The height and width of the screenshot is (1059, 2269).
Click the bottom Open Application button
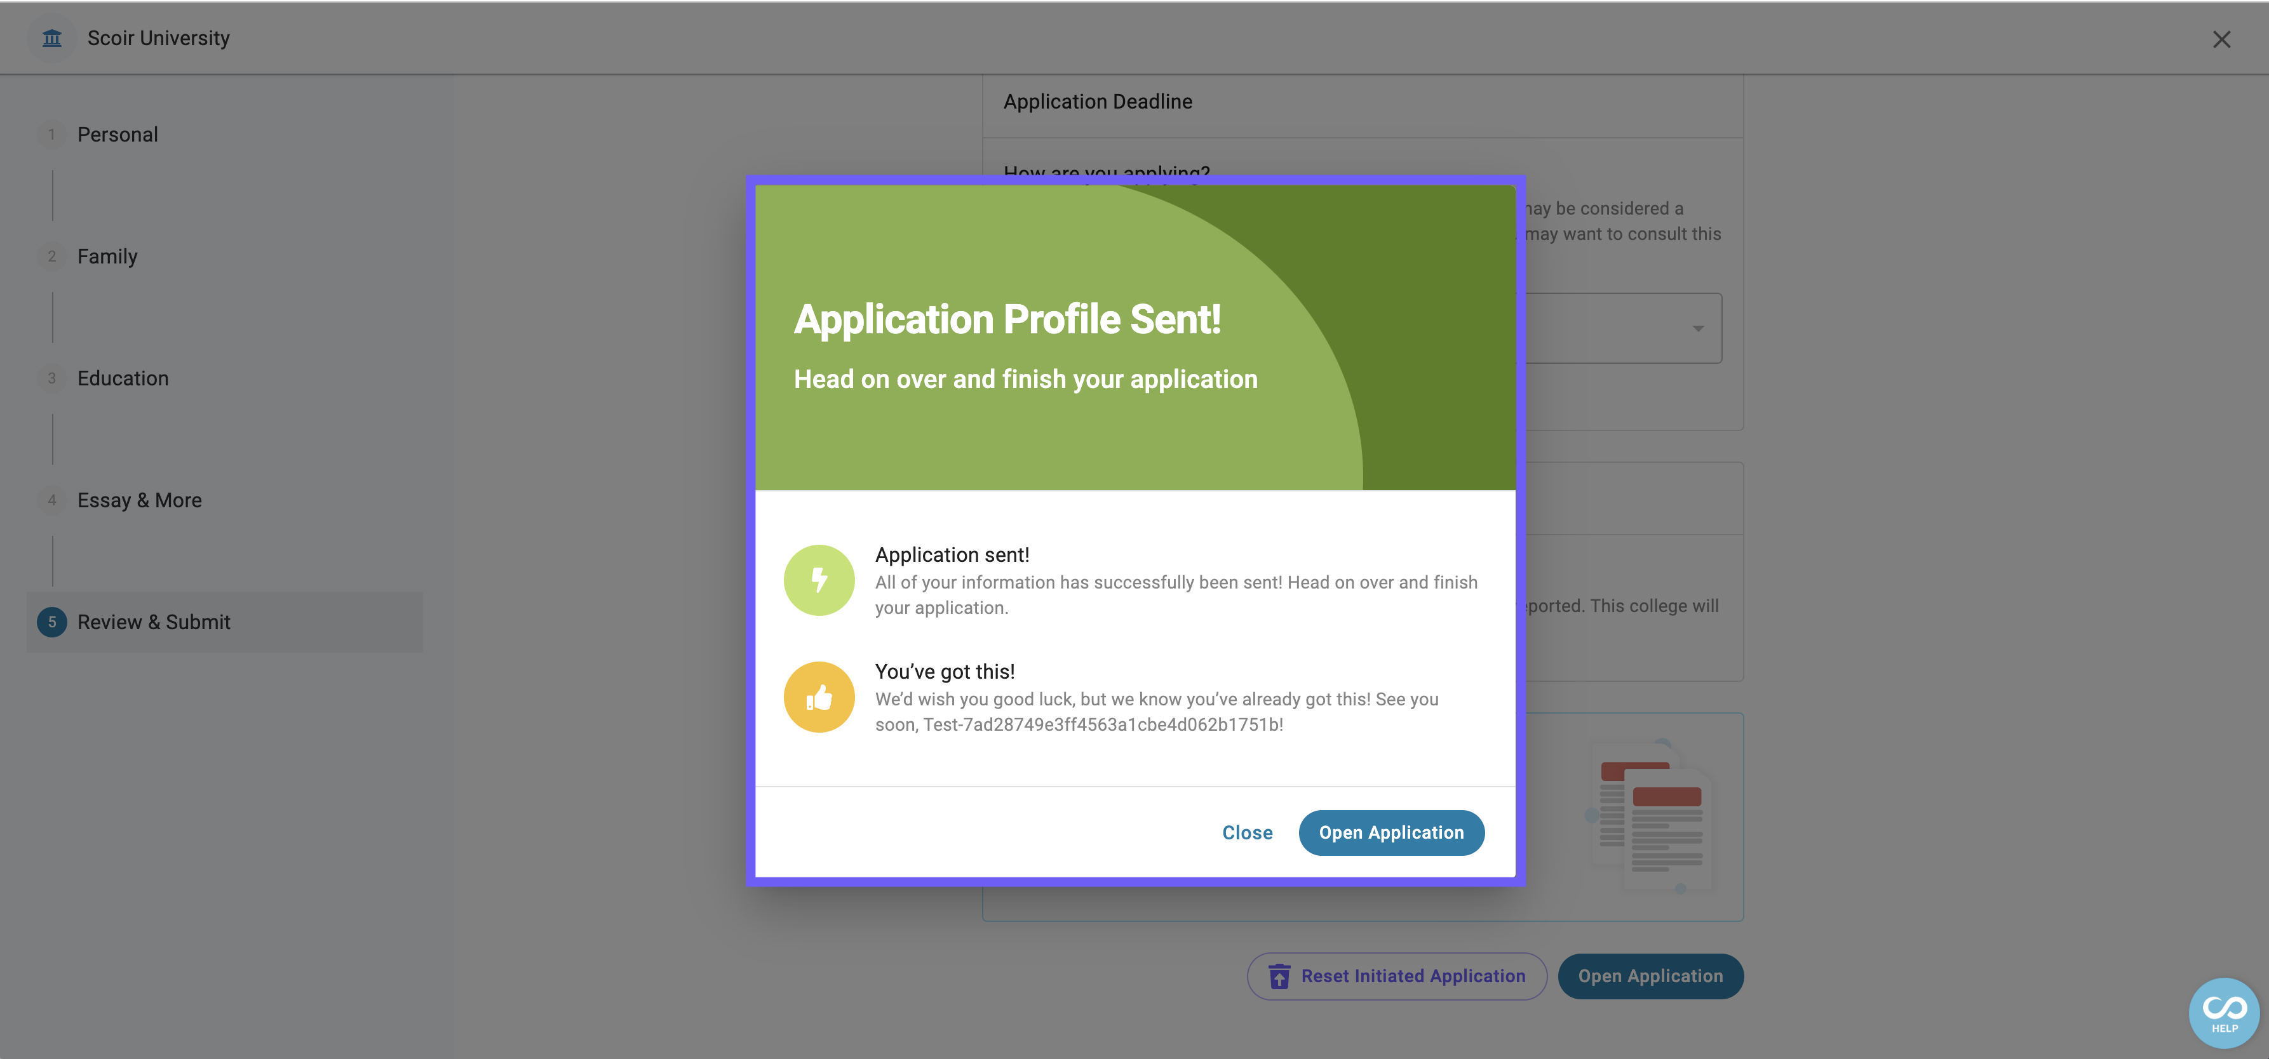1650,976
